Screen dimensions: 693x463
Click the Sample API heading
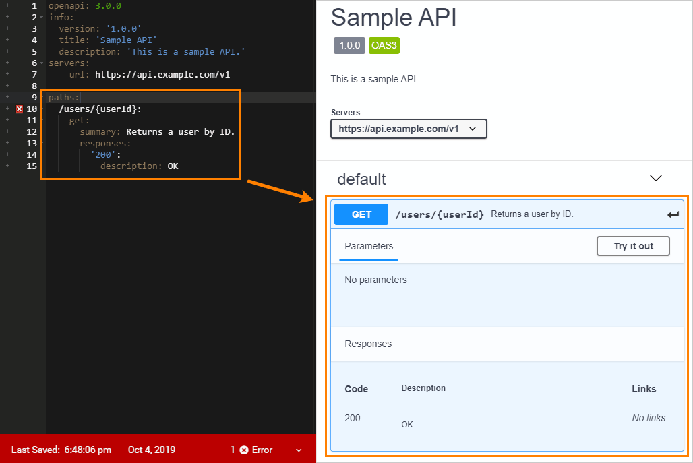click(x=393, y=18)
